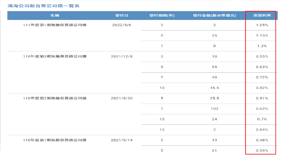The height and width of the screenshot is (156, 281).
Task: Click period 5 years in the 0.51% row
Action: [x=162, y=98]
